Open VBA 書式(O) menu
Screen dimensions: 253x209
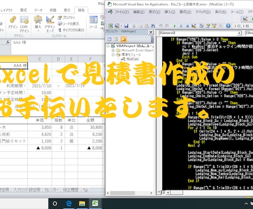click(185, 12)
